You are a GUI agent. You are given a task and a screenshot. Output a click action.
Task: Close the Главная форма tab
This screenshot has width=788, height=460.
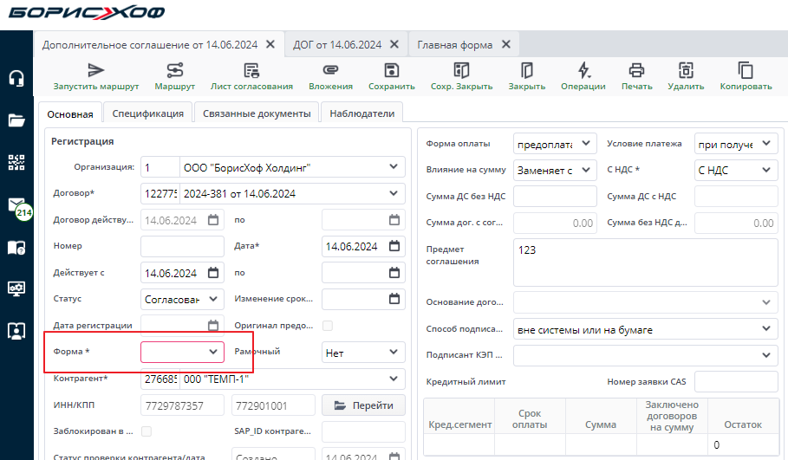click(506, 44)
